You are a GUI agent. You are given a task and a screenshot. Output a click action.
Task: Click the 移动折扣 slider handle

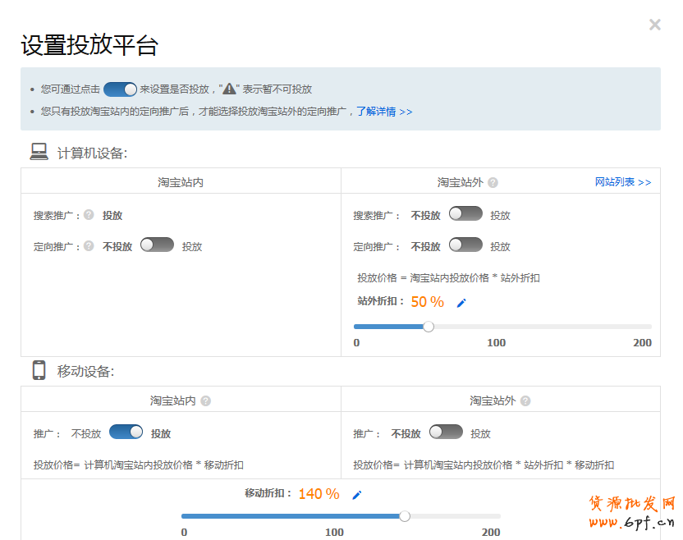[x=404, y=516]
